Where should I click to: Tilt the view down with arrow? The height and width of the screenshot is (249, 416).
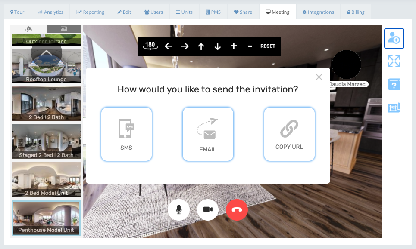pyautogui.click(x=218, y=46)
